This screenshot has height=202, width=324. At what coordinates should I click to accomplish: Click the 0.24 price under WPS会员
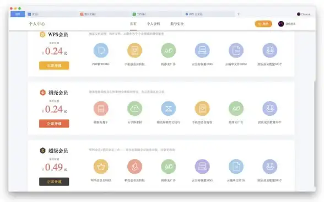[54, 51]
